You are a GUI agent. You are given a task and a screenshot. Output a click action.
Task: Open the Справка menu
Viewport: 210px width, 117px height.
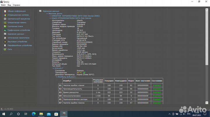pos(16,5)
